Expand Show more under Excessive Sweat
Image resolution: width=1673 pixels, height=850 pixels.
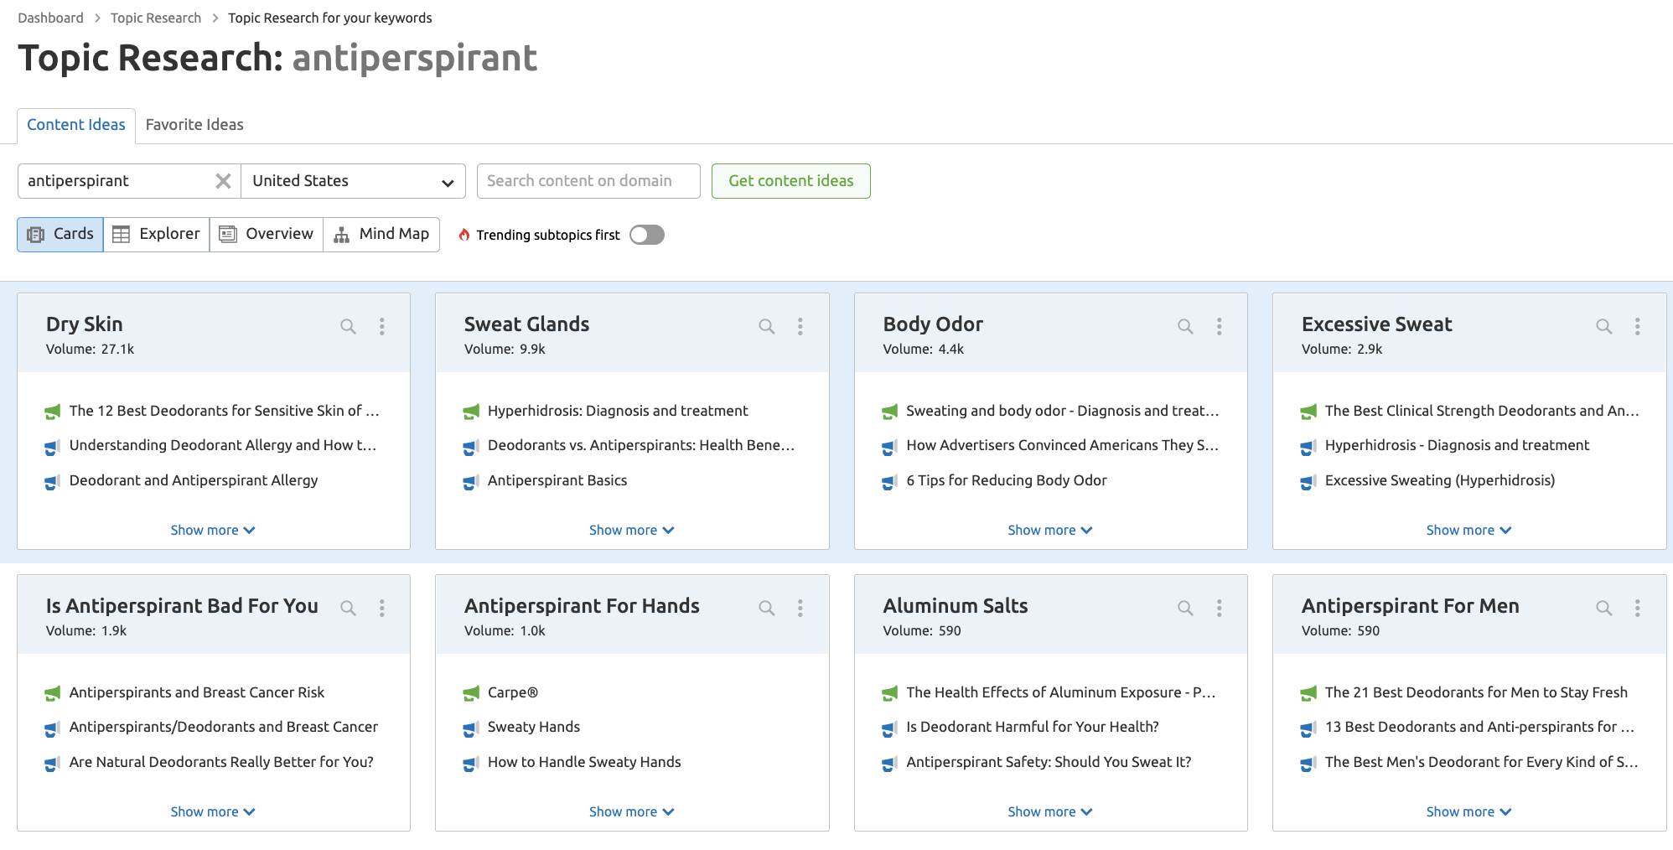(1468, 529)
